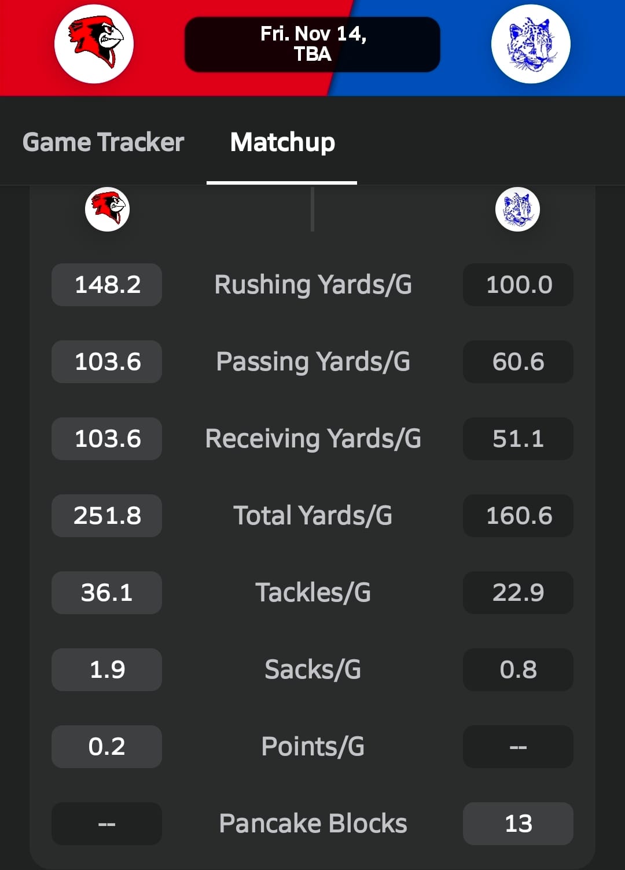The height and width of the screenshot is (870, 625).
Task: Tap the 148.2 rushing yards value
Action: (x=107, y=285)
